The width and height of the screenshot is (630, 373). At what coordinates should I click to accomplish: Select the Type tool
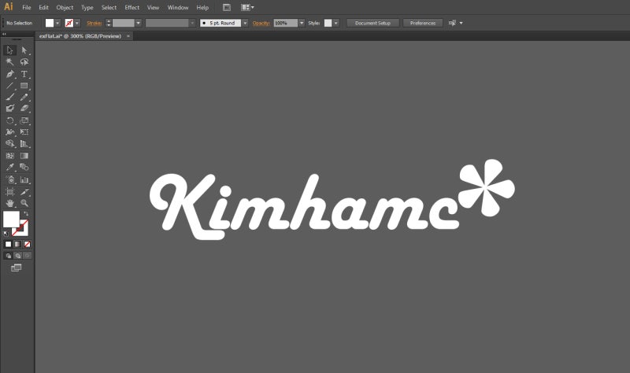click(24, 74)
